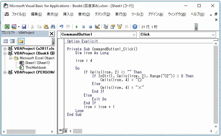Image resolution: width=221 pixels, height=136 pixels.
Task: Open the dropdown arrow next to the UserForm icon
Action: (x=19, y=27)
